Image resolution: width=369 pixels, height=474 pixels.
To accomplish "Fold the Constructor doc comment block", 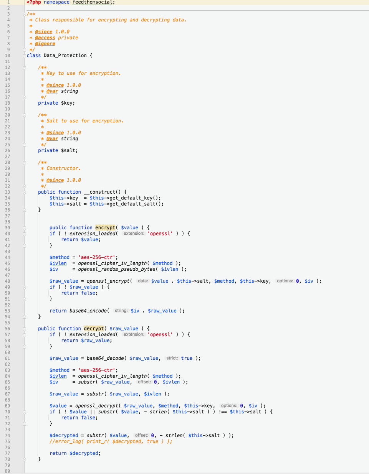I will pyautogui.click(x=24, y=163).
